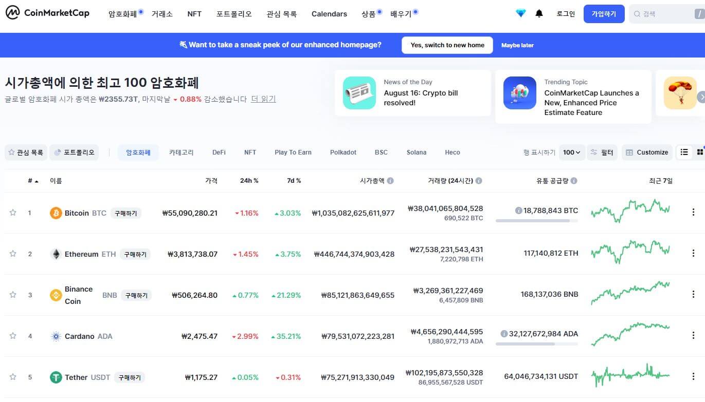Sort by the 시가총액 column header
The image size is (705, 402).
[372, 181]
